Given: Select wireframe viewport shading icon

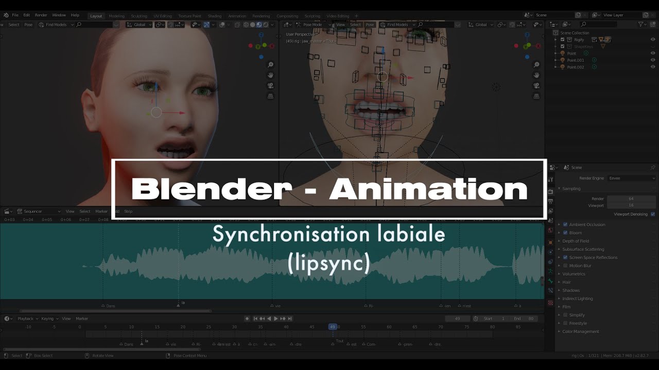Looking at the screenshot, I should point(246,25).
